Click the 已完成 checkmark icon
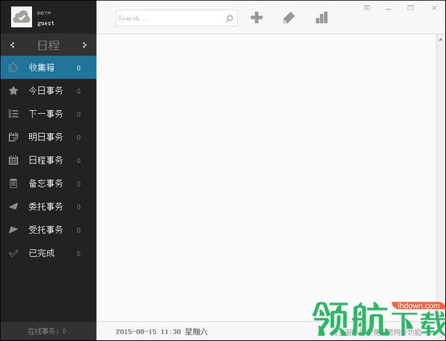Image resolution: width=446 pixels, height=341 pixels. (x=13, y=253)
